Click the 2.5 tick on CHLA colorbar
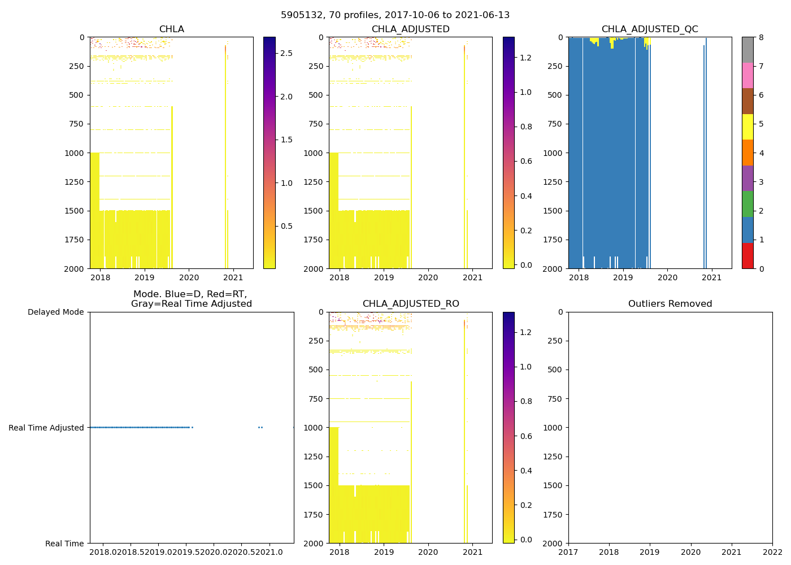This screenshot has width=791, height=565. pyautogui.click(x=286, y=53)
